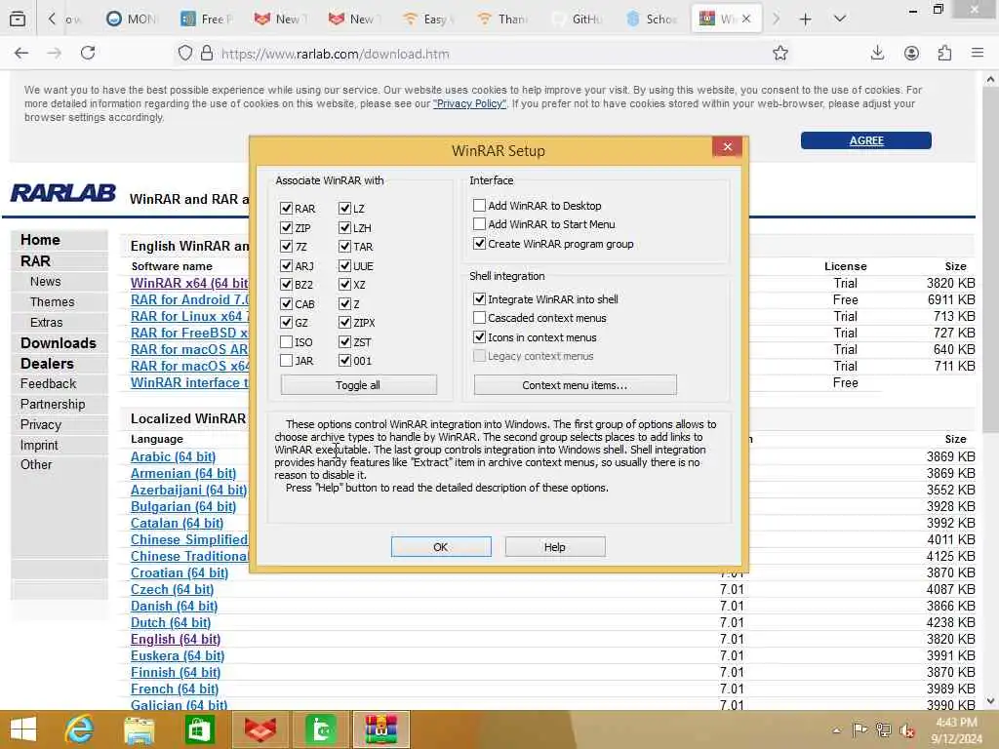Viewport: 999px width, 749px height.
Task: Open the Privacy Policy link
Action: (469, 103)
